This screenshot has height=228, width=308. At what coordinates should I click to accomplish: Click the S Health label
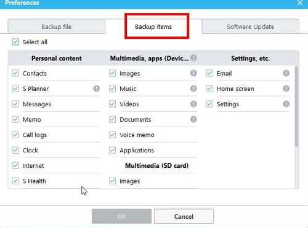[34, 181]
